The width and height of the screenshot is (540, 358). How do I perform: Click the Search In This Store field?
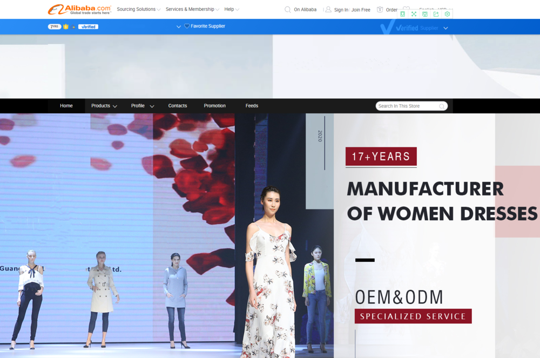[x=406, y=106]
